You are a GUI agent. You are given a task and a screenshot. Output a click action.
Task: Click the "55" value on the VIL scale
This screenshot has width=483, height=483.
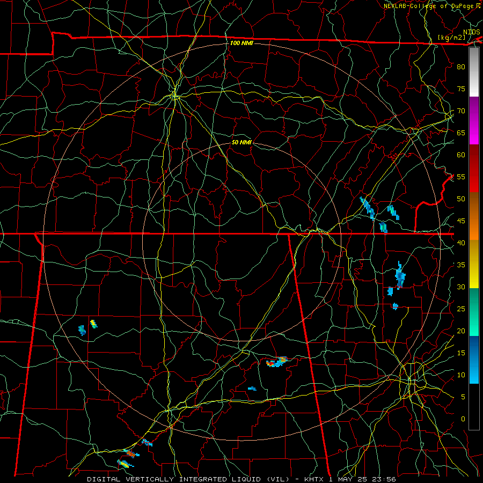pos(461,177)
